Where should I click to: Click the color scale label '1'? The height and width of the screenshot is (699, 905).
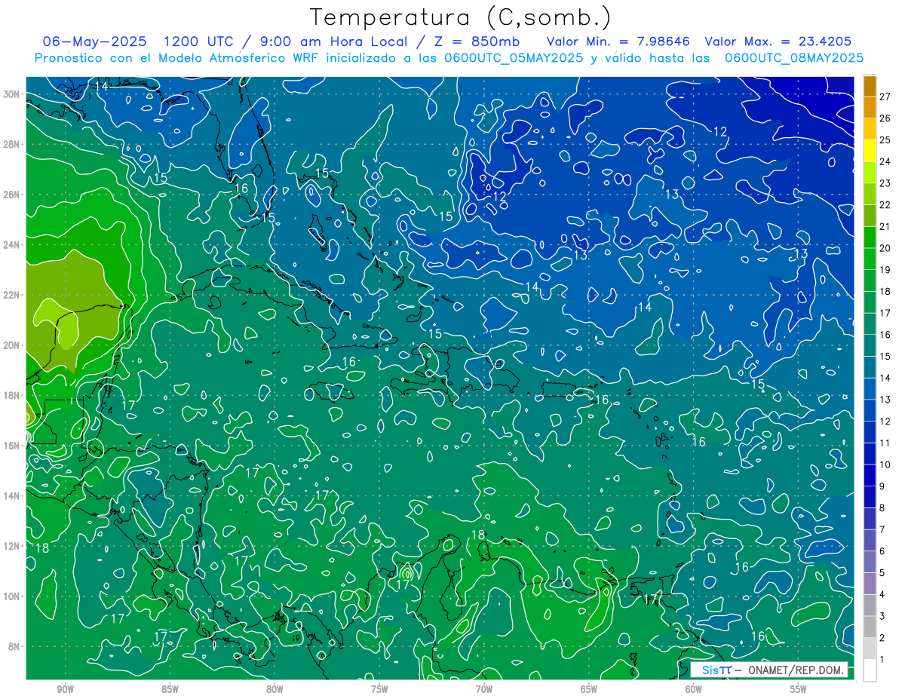tap(883, 661)
